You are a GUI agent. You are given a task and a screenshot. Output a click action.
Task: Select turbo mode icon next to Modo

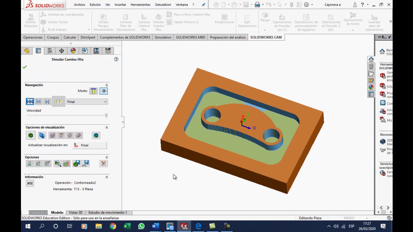coord(104,91)
